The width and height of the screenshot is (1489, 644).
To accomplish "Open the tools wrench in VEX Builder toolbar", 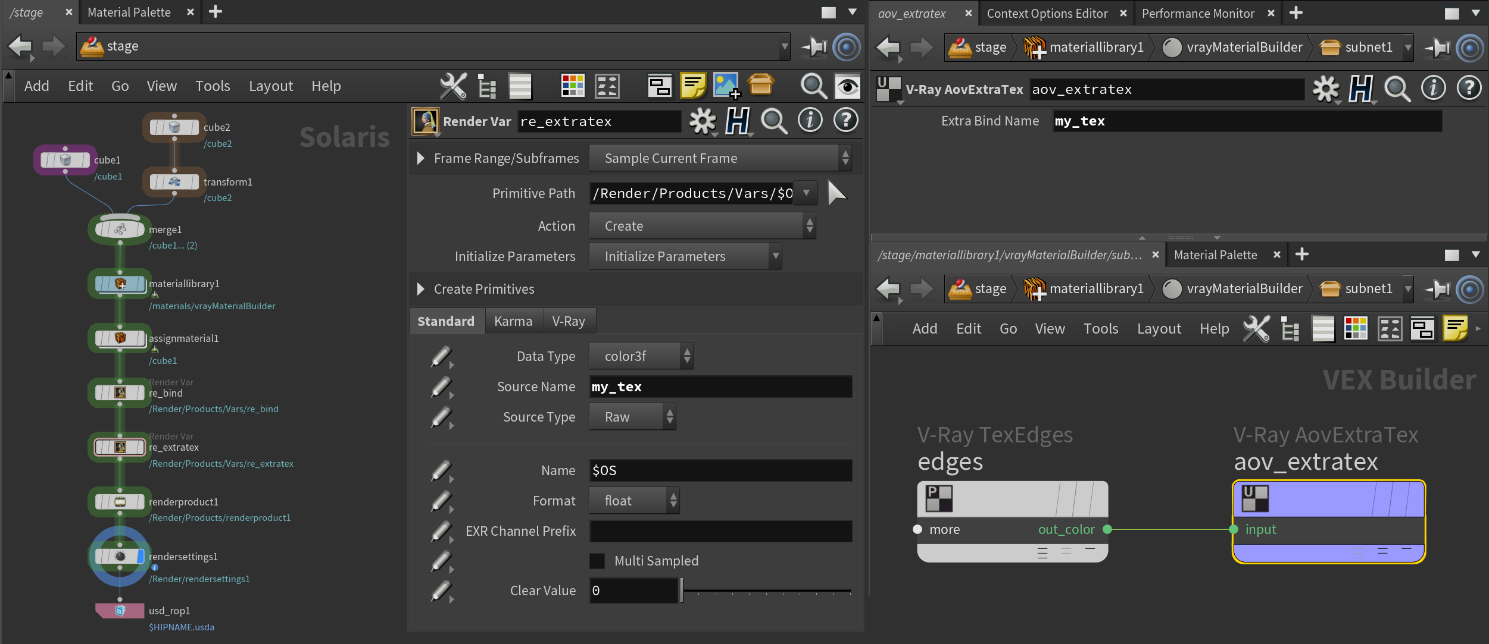I will [1256, 328].
